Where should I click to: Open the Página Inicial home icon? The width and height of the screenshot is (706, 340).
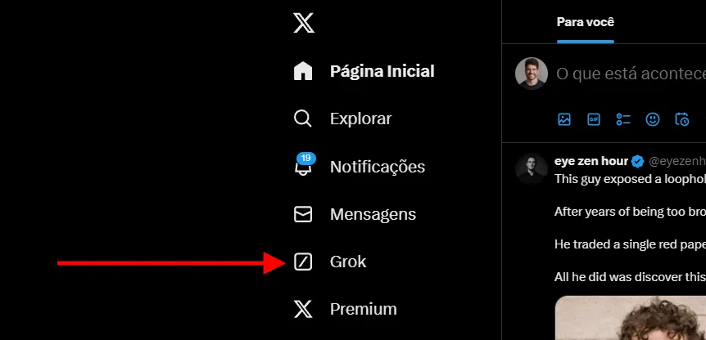click(303, 71)
